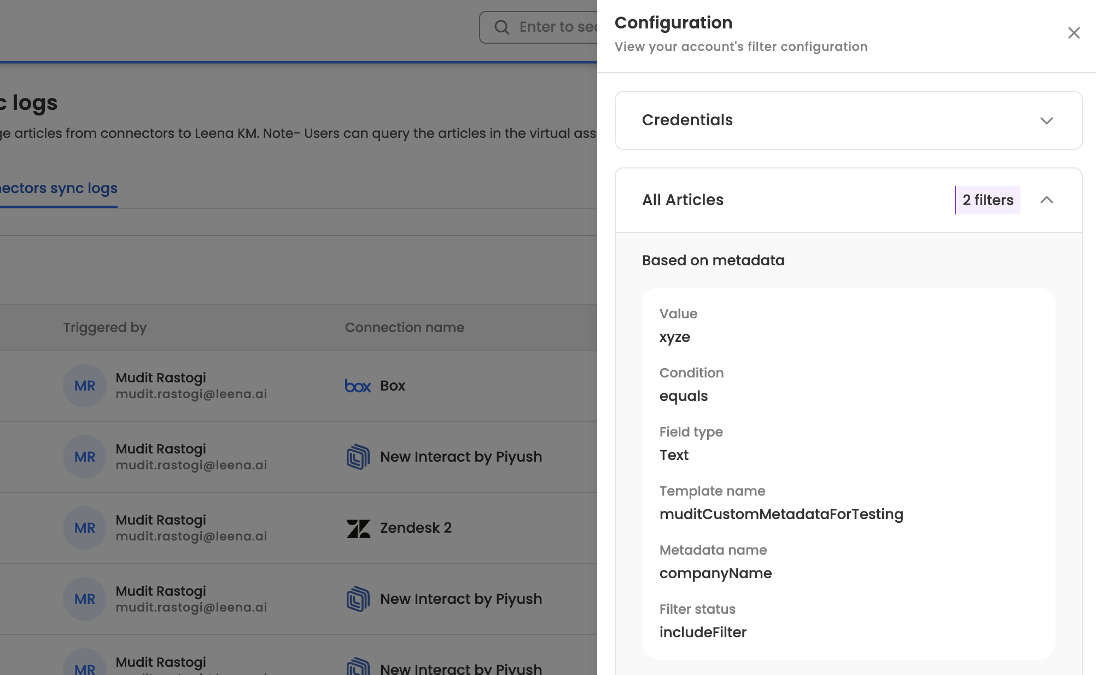Close the Configuration panel

(x=1074, y=33)
